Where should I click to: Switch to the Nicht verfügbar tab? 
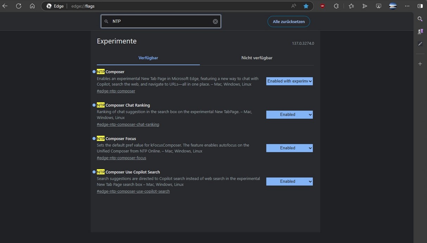[x=257, y=58]
